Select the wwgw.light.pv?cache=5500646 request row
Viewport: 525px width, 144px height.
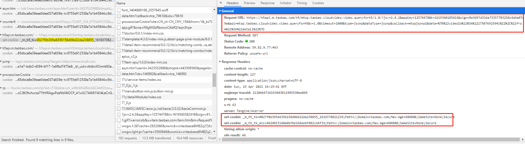click(x=164, y=132)
